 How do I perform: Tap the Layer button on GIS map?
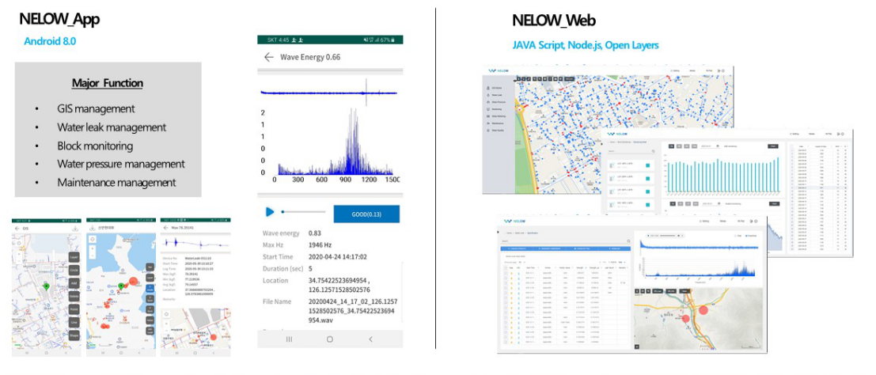74,257
